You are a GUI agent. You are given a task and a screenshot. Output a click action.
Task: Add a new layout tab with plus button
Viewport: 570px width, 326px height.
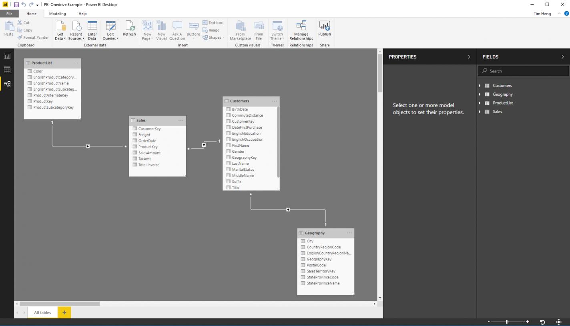coord(64,312)
